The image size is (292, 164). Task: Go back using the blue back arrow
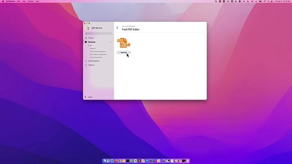tap(117, 28)
